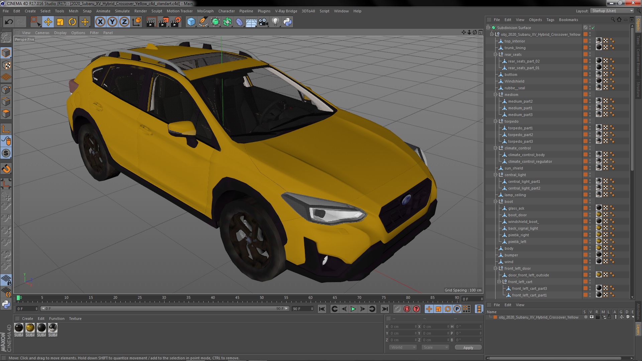642x361 pixels.
Task: Toggle Z-axis lock button
Action: pyautogui.click(x=124, y=22)
